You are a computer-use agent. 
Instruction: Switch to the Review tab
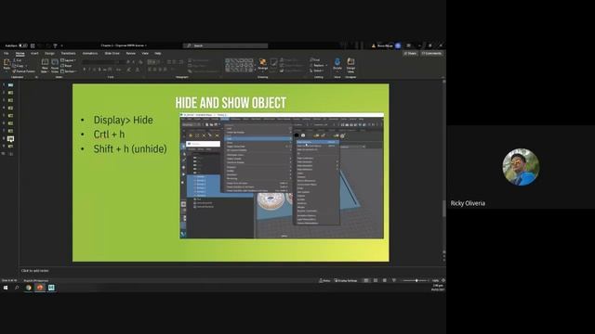(130, 54)
